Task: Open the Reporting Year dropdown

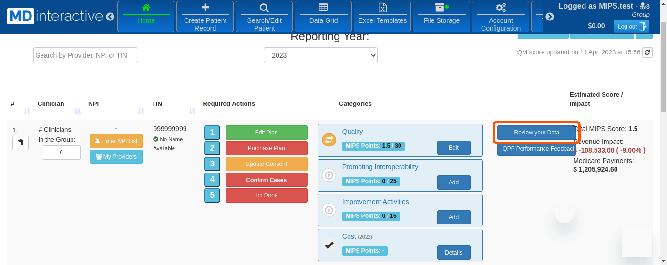Action: (x=320, y=55)
